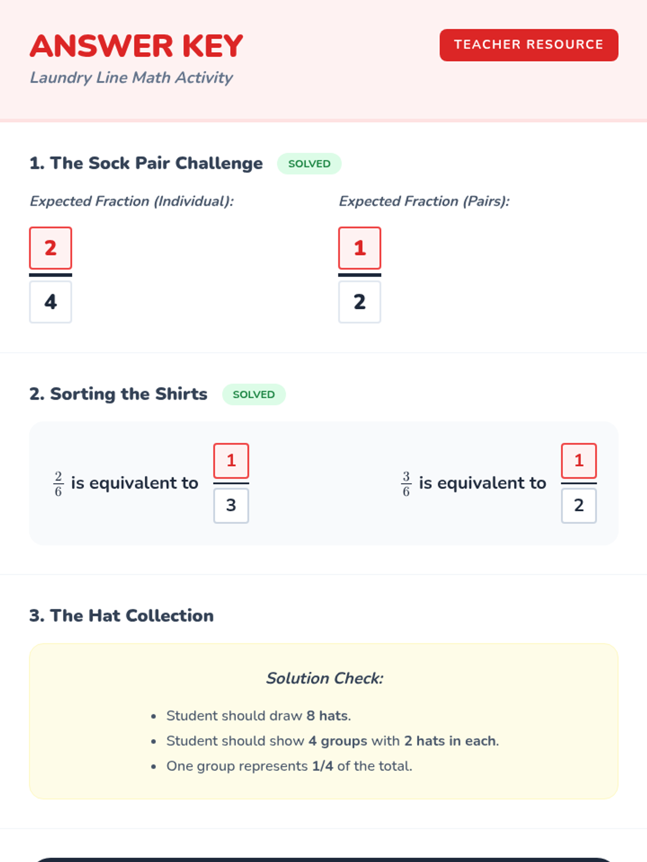647x862 pixels.
Task: Click the Sorting the Shirts heading
Action: 119,394
